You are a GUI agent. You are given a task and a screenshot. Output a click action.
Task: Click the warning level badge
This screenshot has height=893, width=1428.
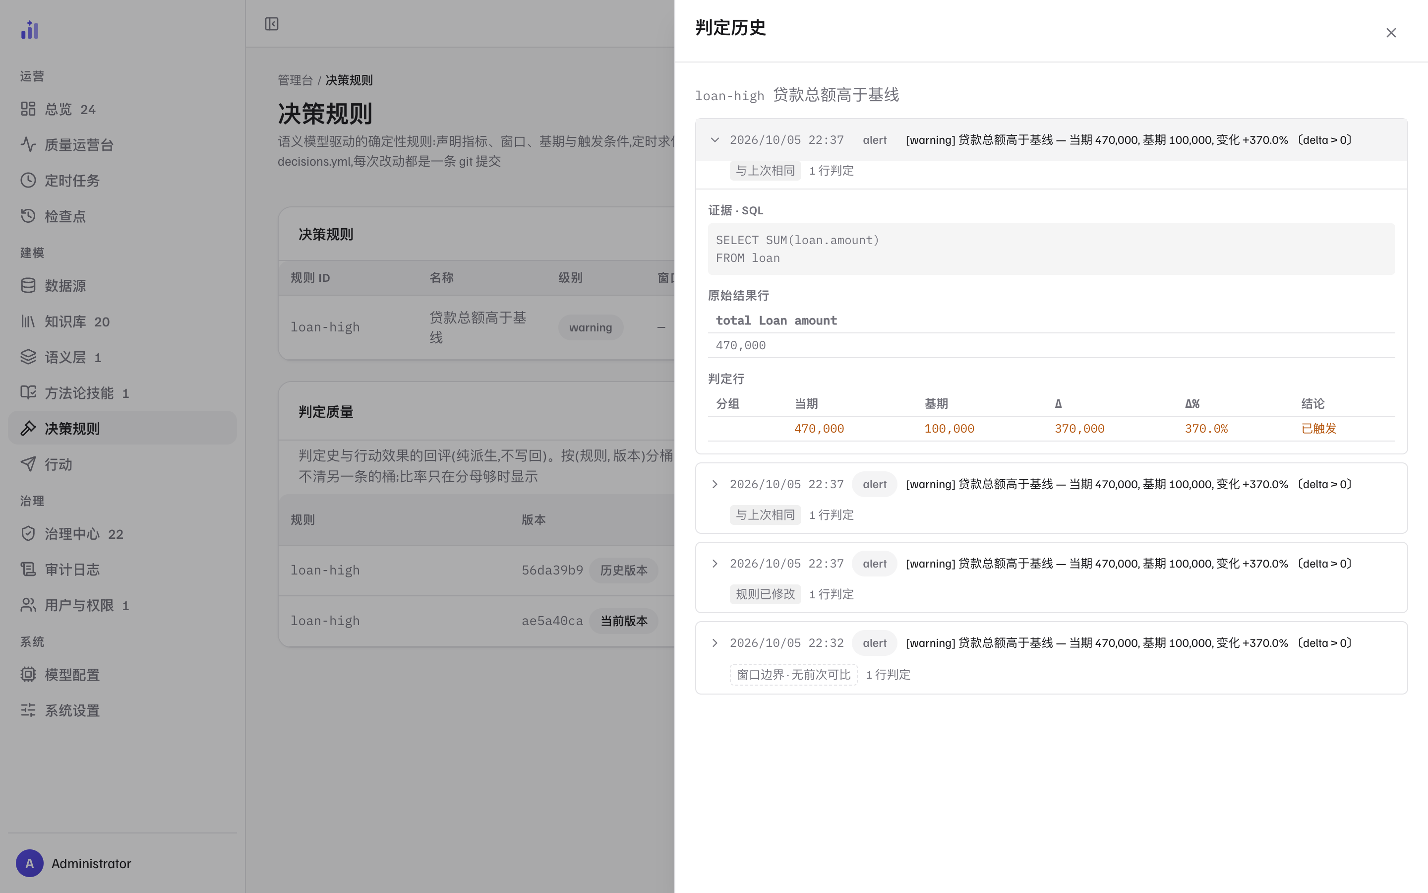[591, 327]
